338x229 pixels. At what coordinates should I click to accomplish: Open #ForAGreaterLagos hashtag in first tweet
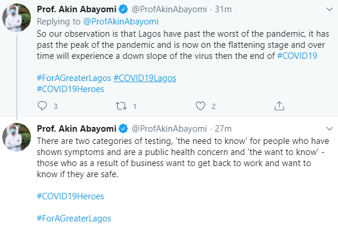click(74, 78)
